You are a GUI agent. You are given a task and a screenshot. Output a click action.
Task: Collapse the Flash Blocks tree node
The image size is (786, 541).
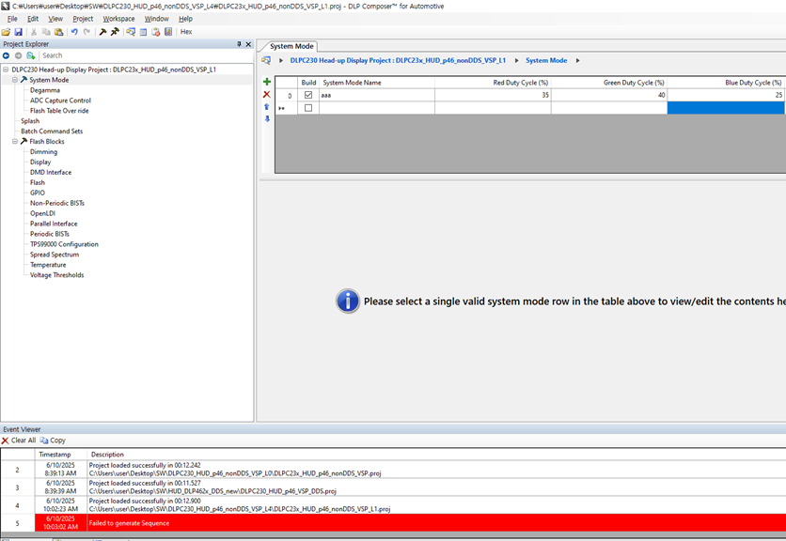tap(15, 141)
